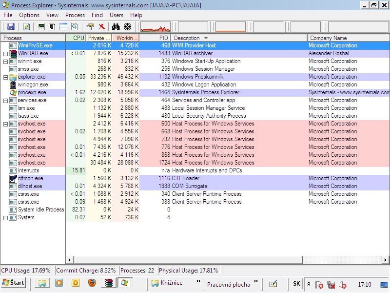
Task: Collapse the wininit.exe tree node
Action: [5, 62]
